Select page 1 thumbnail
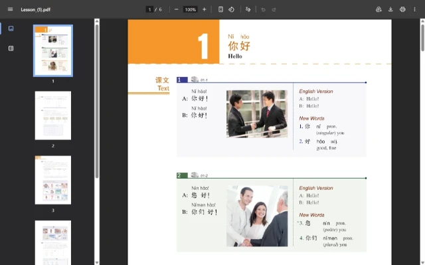The image size is (425, 265). coord(53,50)
